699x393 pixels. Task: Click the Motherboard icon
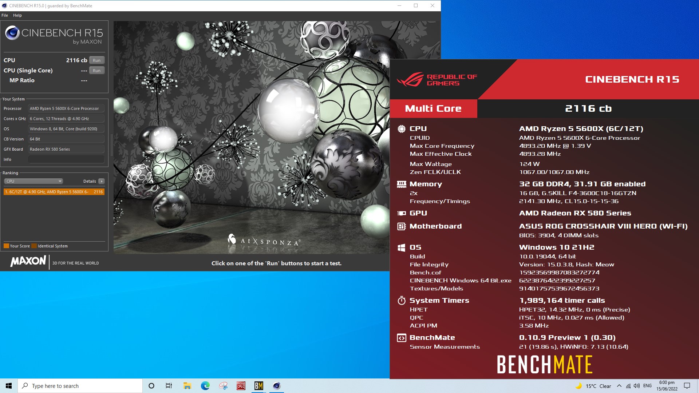(x=402, y=226)
